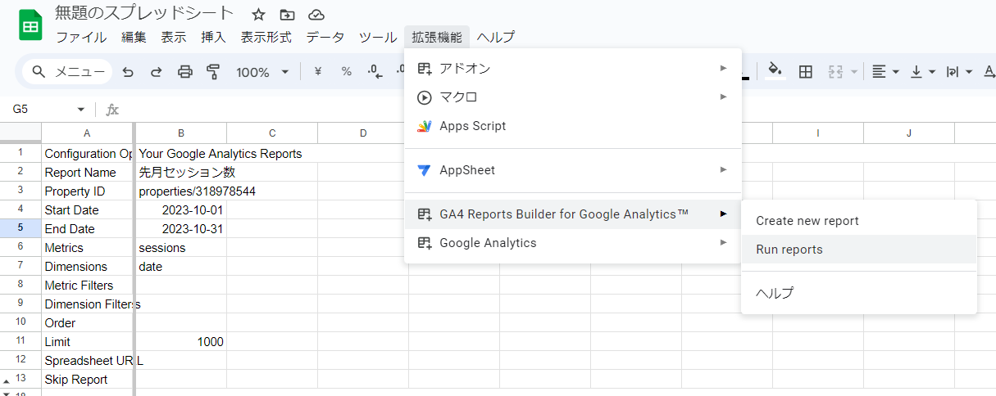Screen dimensions: 996x396
Task: Open the fill color picker
Action: (774, 72)
